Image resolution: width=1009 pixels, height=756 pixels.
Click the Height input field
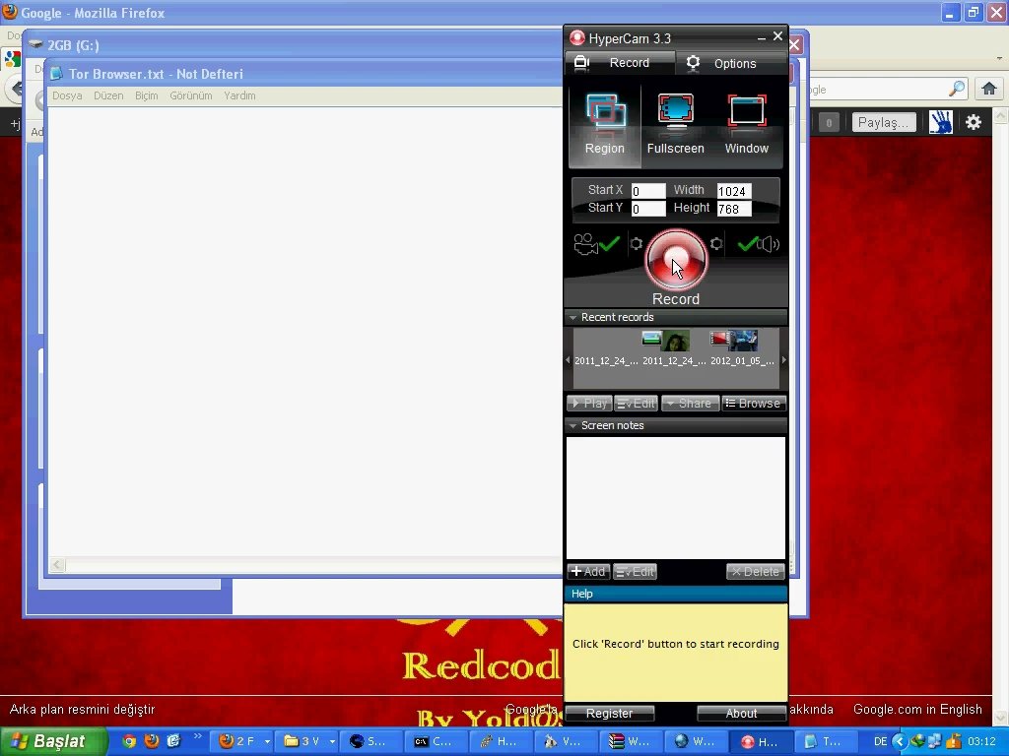click(x=733, y=209)
